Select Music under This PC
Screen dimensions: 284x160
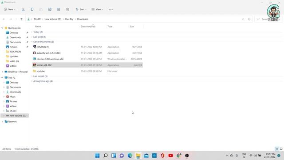tap(12, 97)
